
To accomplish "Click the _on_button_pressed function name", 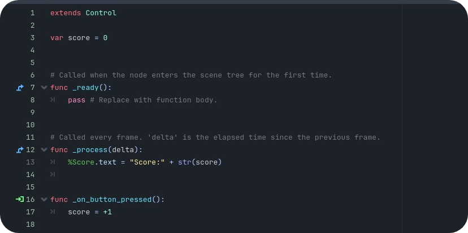I will [112, 200].
